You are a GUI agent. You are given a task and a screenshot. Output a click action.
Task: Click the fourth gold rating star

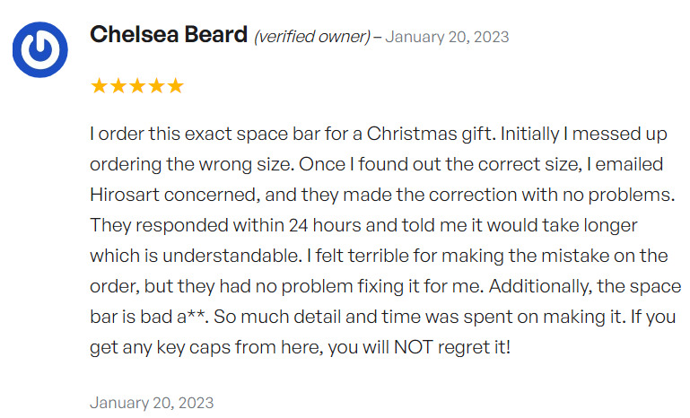coord(156,86)
